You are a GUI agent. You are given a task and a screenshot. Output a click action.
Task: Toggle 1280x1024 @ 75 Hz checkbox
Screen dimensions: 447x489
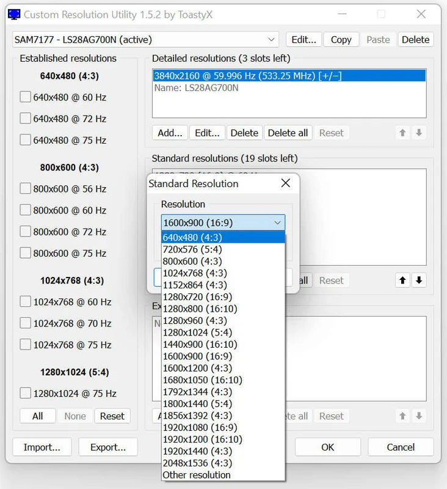tap(26, 393)
